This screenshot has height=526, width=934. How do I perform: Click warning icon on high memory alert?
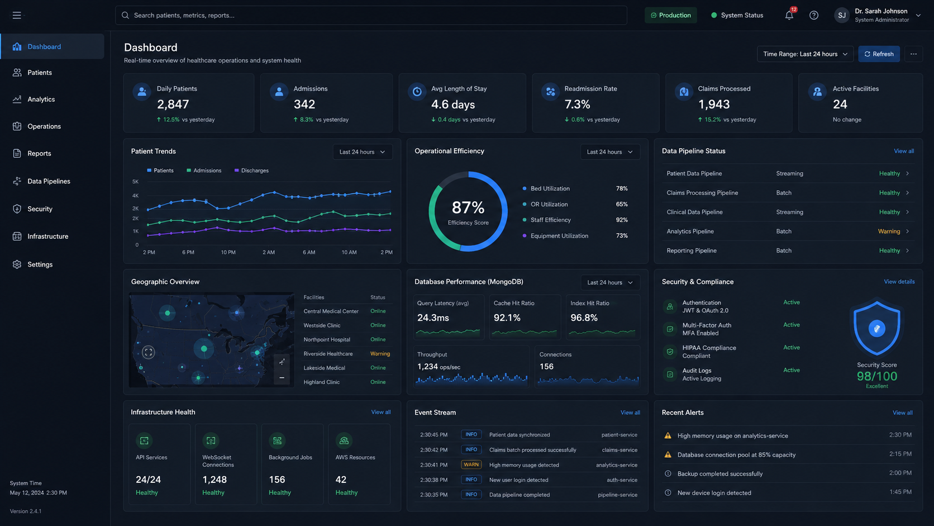(x=668, y=435)
